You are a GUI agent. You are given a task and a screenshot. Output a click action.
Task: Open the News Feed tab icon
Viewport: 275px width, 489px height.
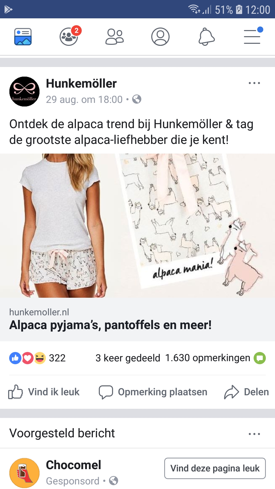tap(23, 37)
